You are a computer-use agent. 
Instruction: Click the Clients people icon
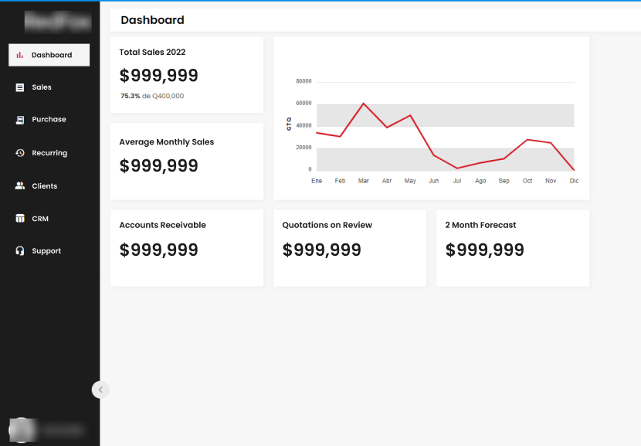(19, 186)
